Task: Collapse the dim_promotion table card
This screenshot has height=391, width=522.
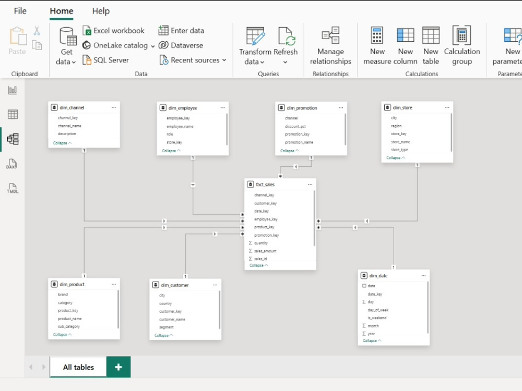Action: 290,151
